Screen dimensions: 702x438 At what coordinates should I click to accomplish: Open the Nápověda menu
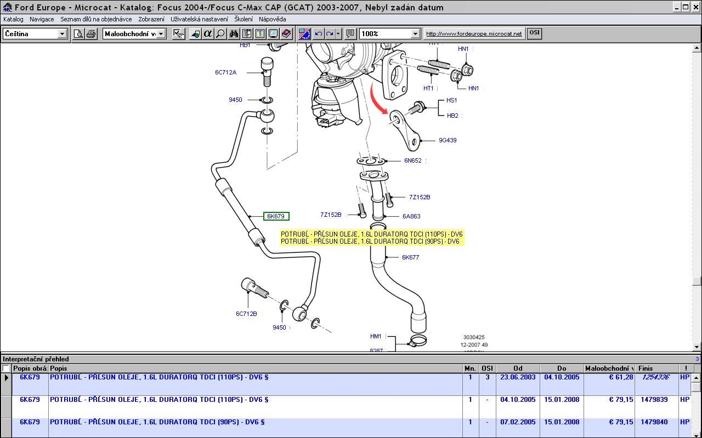(x=273, y=19)
